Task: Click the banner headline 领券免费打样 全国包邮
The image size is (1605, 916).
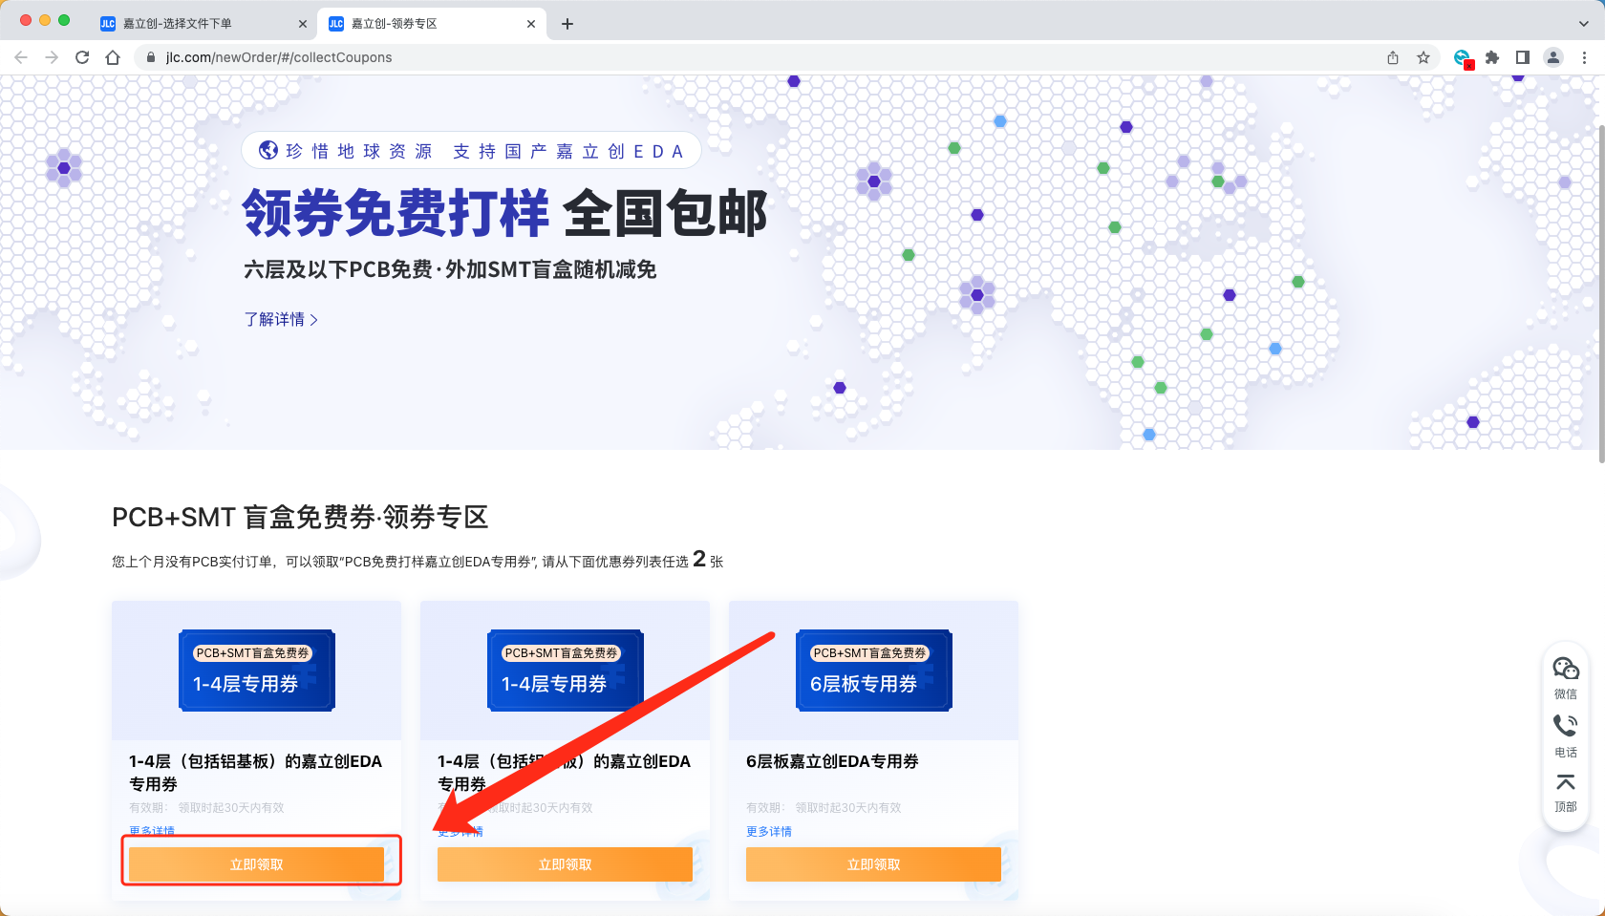Action: tap(504, 212)
